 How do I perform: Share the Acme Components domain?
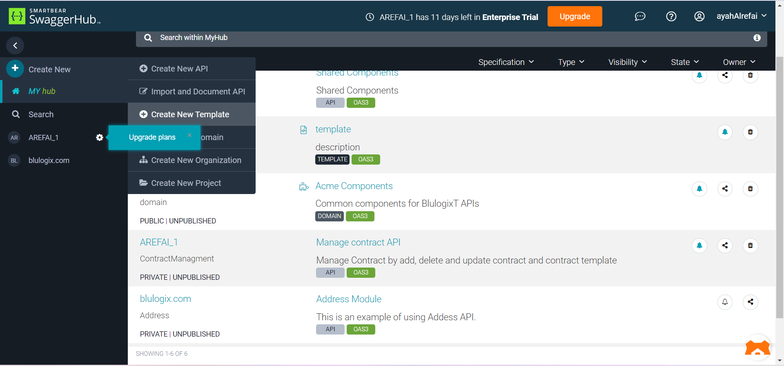[725, 189]
